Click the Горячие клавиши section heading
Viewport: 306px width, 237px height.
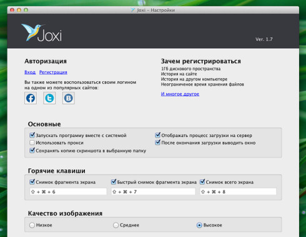click(x=57, y=171)
